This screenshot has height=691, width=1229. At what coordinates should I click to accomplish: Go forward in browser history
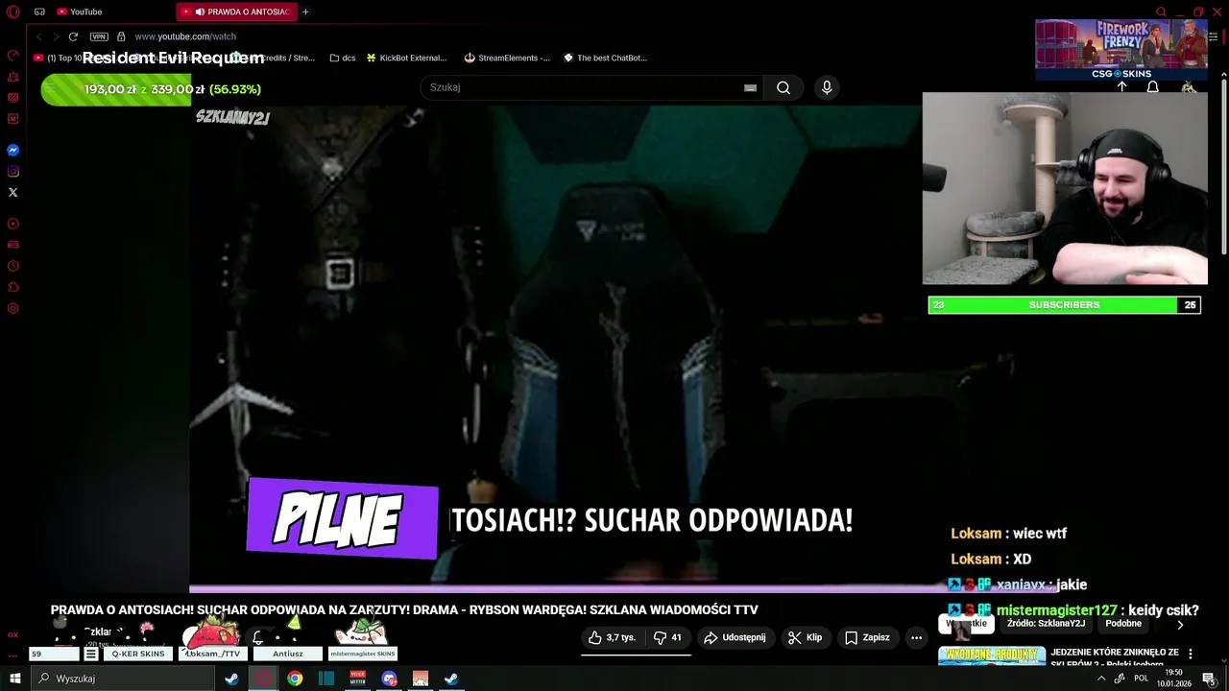point(55,36)
